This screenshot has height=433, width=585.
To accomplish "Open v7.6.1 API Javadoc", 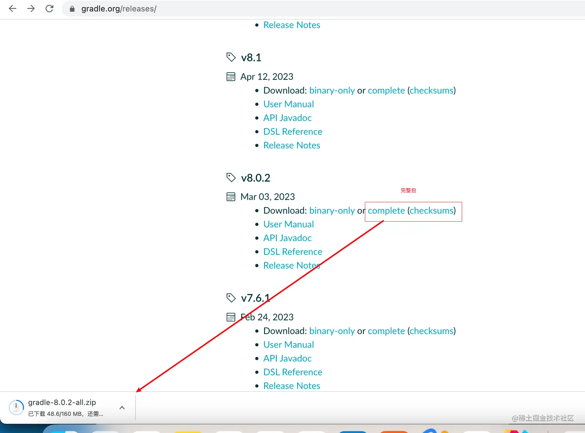I will 287,358.
